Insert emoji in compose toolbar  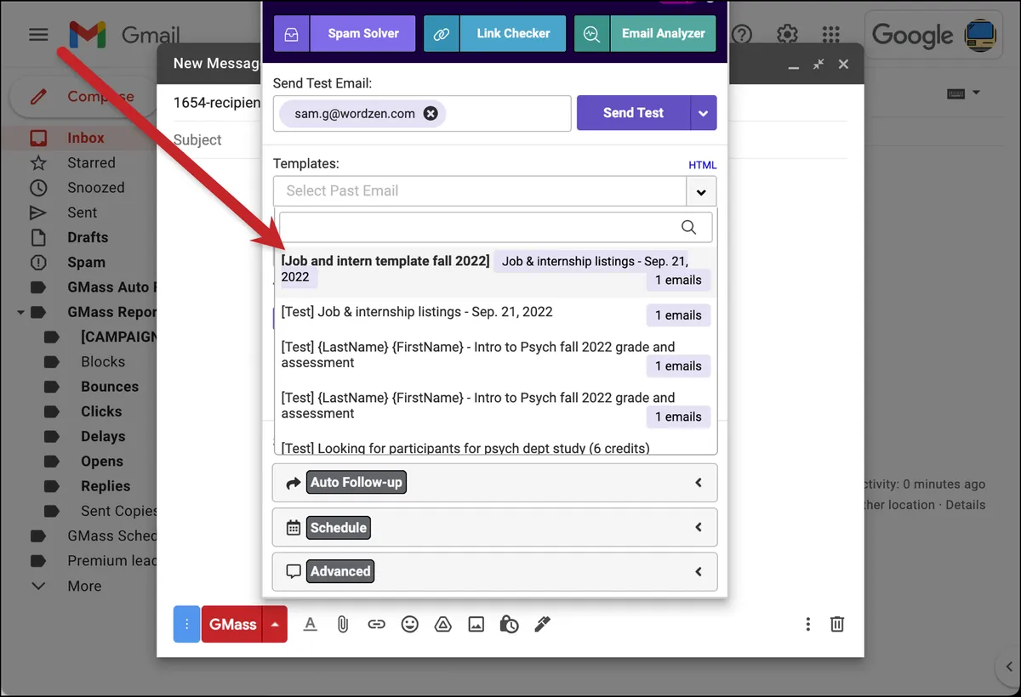click(x=410, y=624)
